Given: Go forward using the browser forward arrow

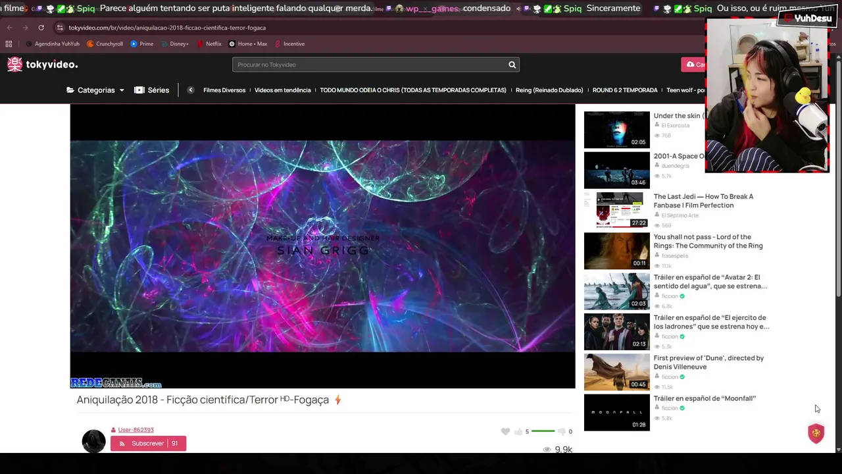Looking at the screenshot, I should tap(25, 28).
